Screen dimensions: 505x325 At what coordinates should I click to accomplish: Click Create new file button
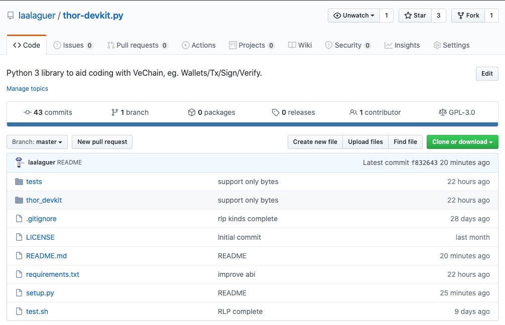click(x=315, y=142)
